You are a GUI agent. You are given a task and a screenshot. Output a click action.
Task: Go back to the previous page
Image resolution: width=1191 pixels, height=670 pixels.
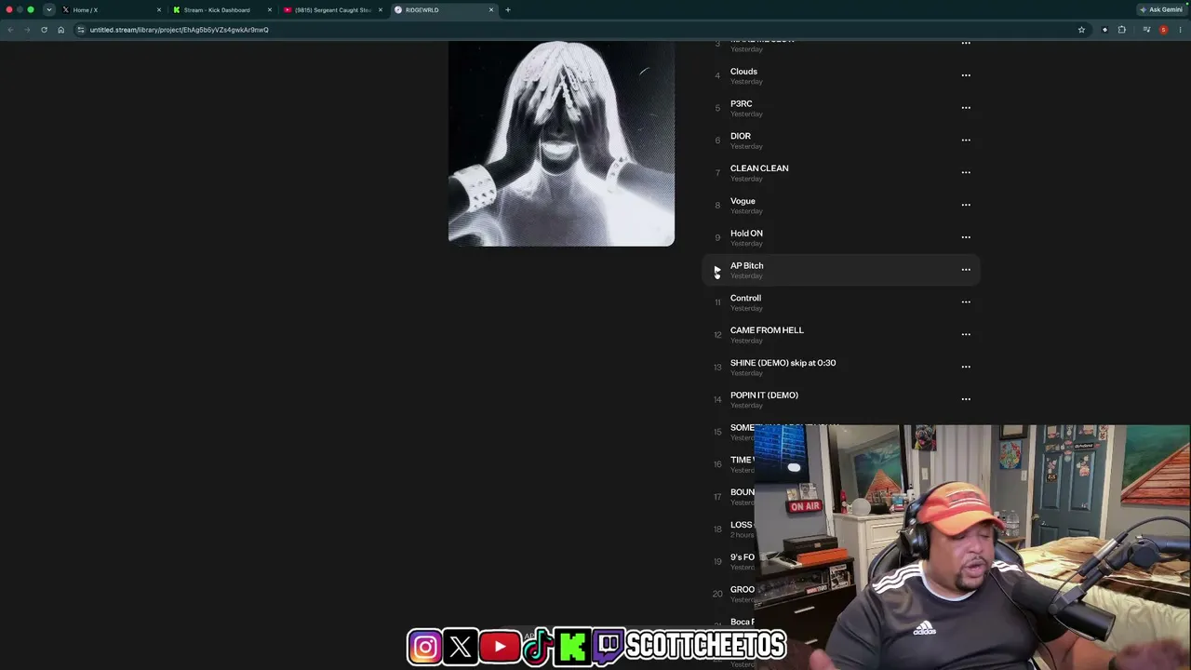tap(10, 30)
